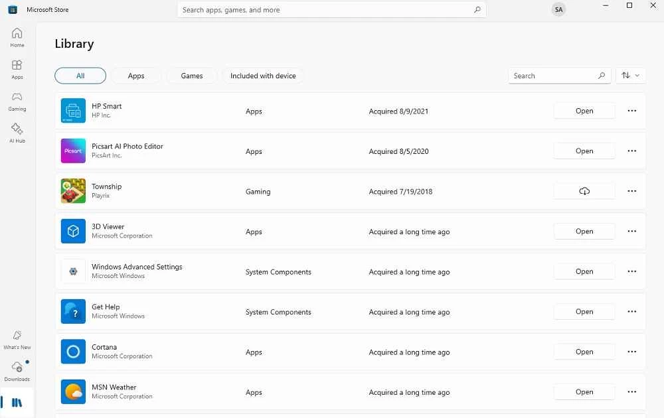Open the Downloads page icon

pos(17,371)
